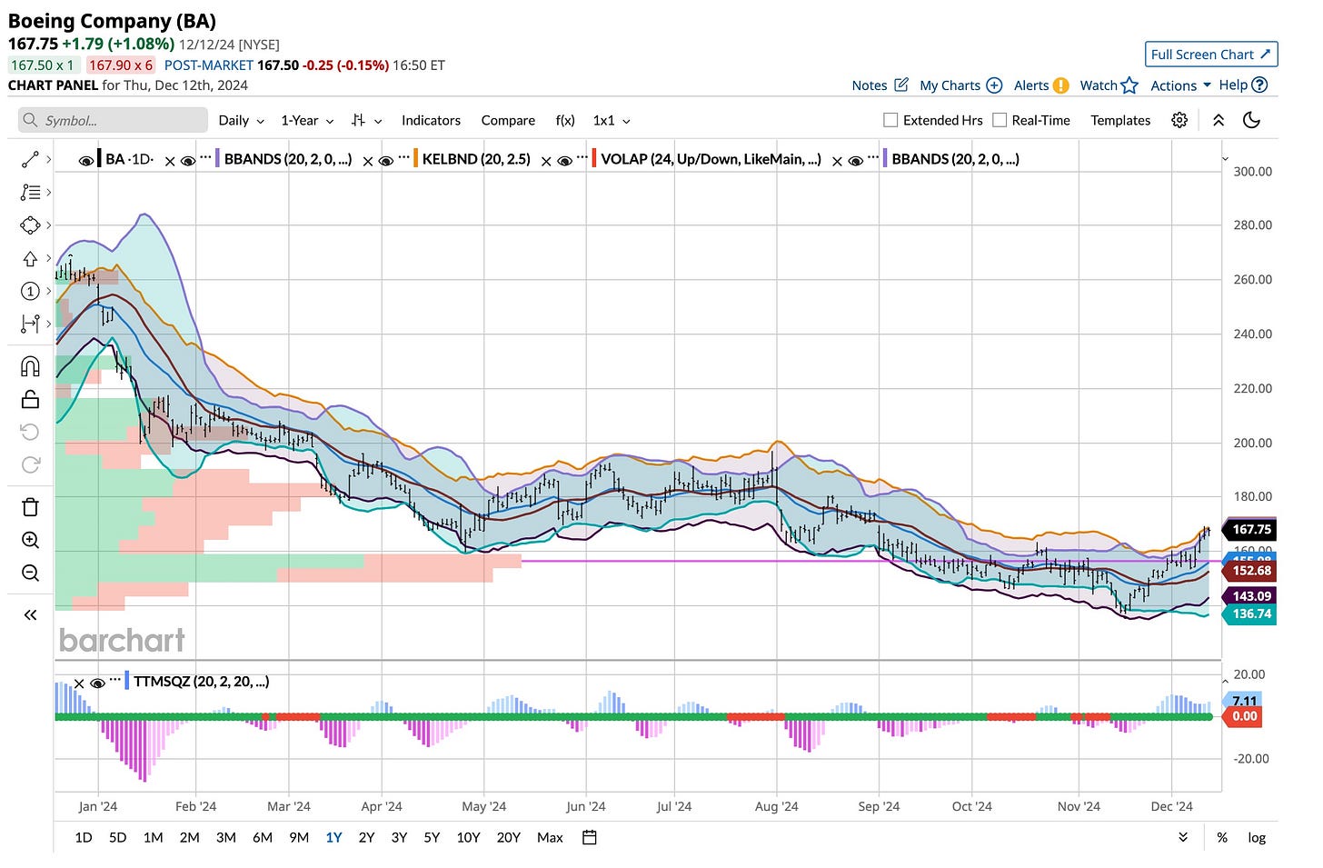1323x868 pixels.
Task: Expand the trend line tool group arrow
Action: [x=48, y=159]
